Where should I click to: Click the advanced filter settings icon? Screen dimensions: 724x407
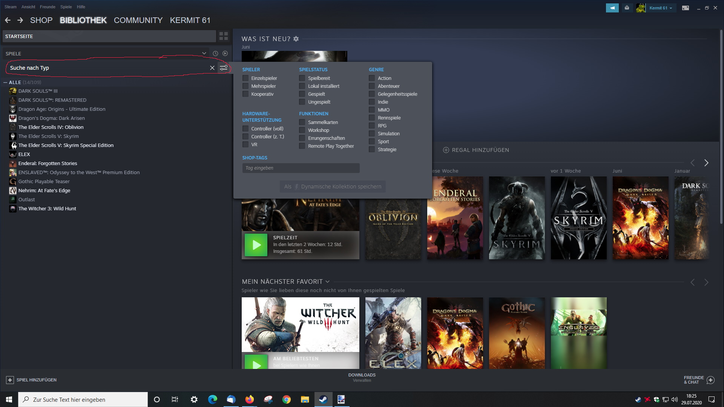coord(224,68)
